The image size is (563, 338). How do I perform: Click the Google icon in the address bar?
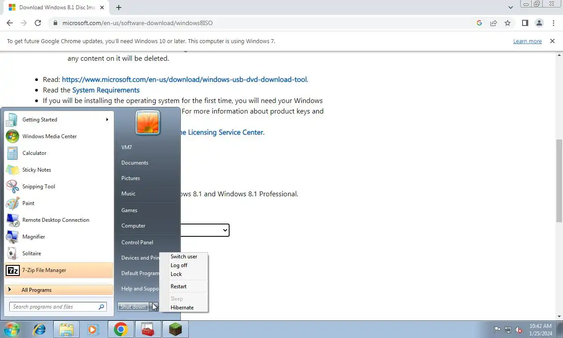479,23
